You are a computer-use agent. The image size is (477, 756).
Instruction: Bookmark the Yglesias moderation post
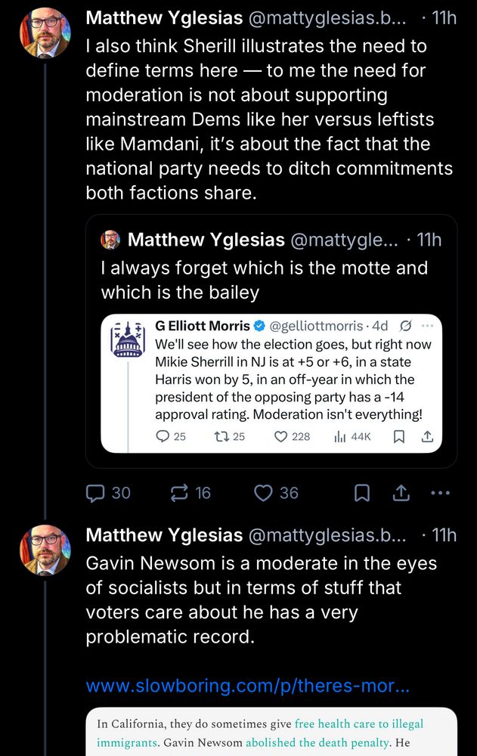[x=361, y=493]
